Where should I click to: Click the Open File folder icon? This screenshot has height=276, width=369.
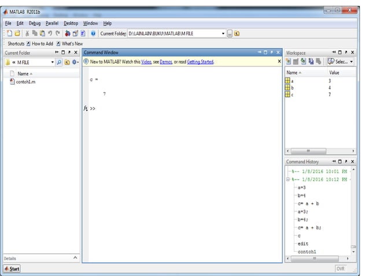(17, 33)
